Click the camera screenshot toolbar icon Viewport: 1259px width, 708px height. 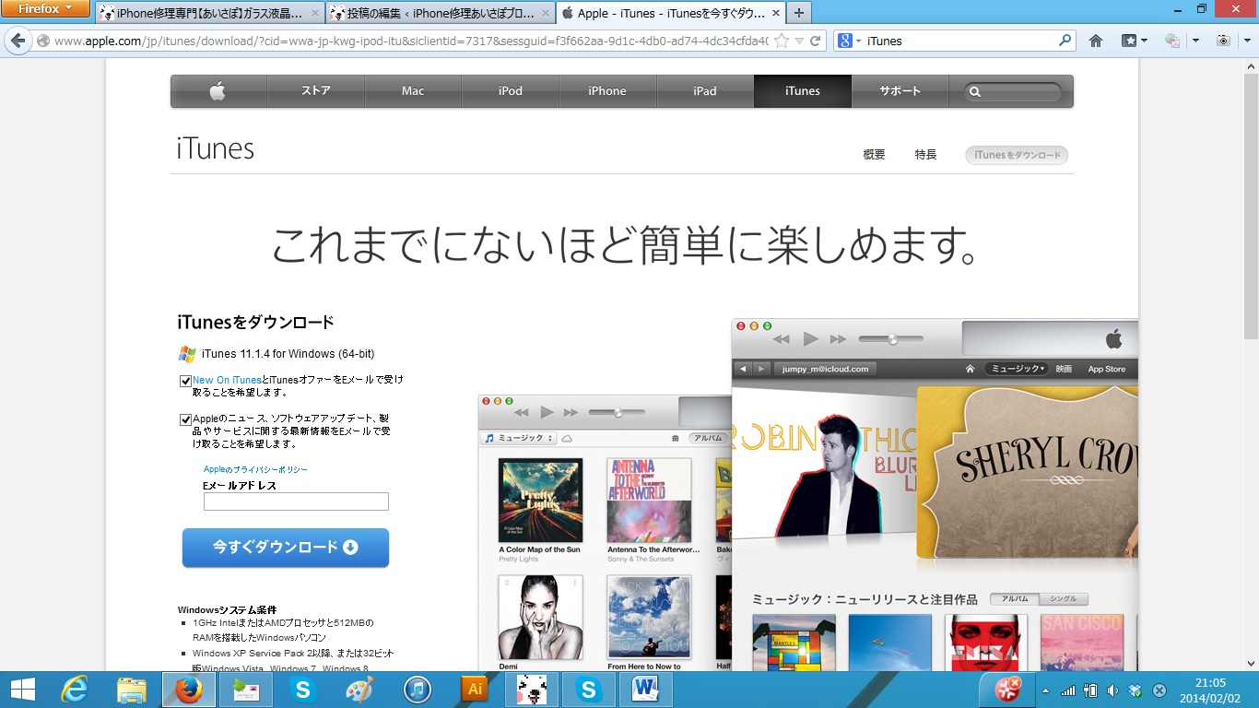pos(1222,41)
